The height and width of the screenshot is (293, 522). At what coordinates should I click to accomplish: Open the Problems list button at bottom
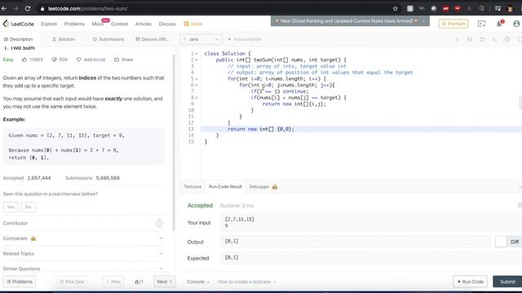20,282
